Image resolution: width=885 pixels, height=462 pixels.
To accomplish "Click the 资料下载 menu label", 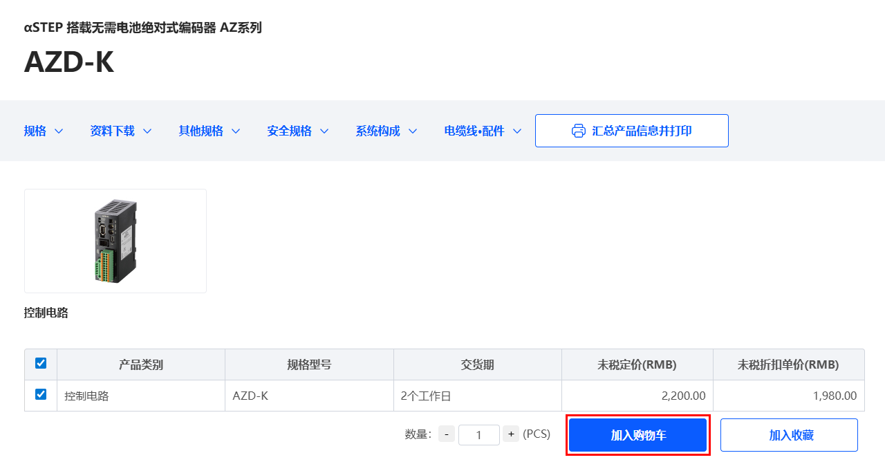I will (112, 131).
